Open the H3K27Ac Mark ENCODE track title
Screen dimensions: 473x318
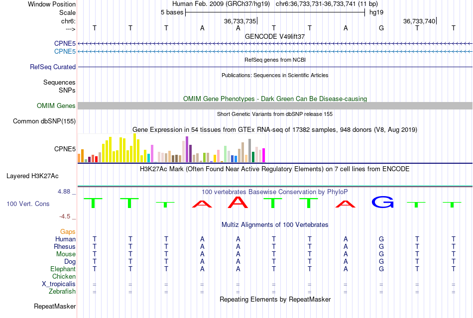275,169
